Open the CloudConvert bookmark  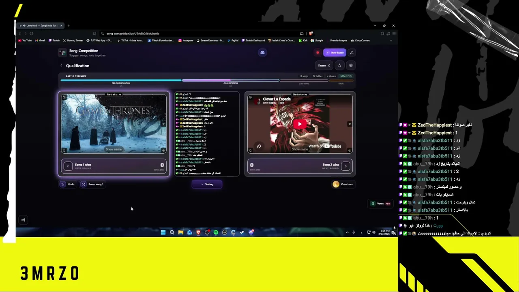tap(360, 41)
